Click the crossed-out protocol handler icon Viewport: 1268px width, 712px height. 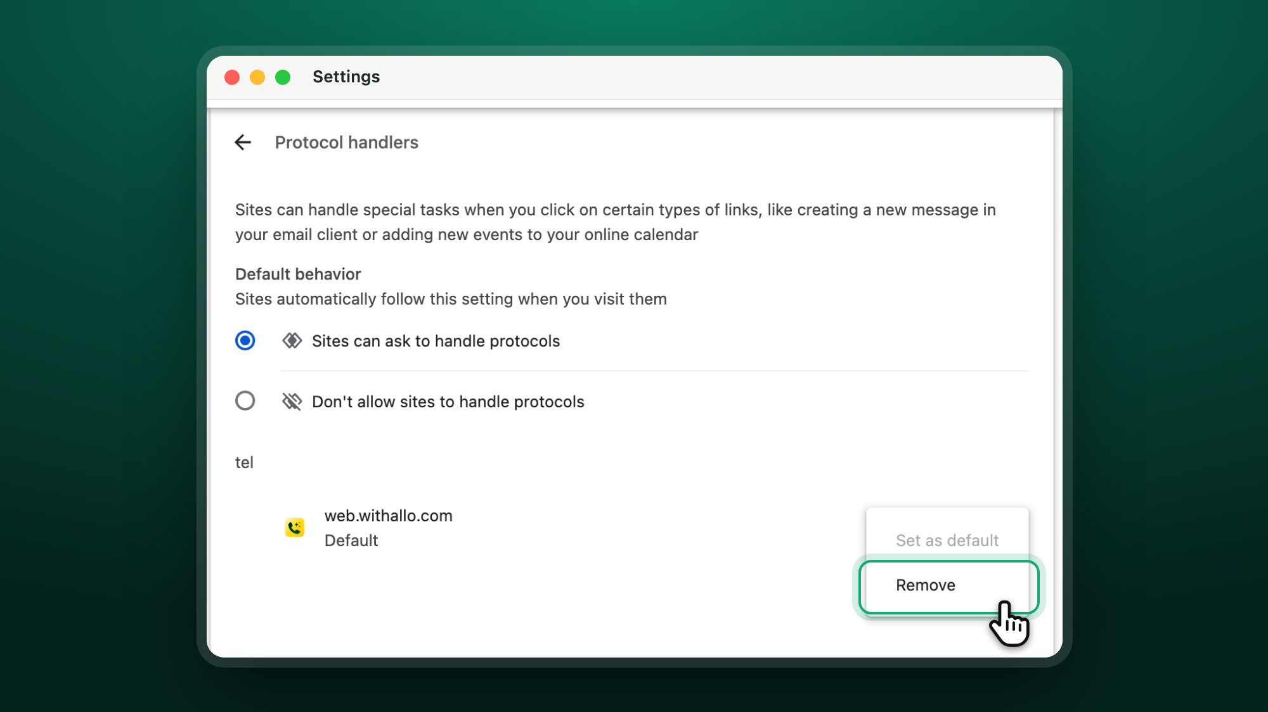point(292,402)
